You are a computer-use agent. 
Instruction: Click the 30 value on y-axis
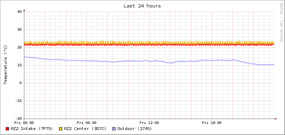(19, 30)
